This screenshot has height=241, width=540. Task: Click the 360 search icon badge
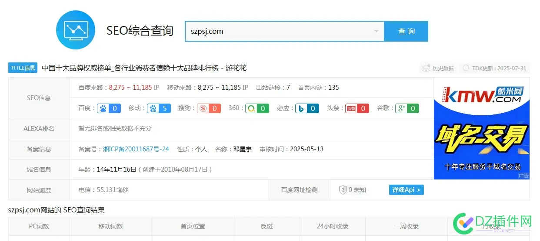point(257,108)
